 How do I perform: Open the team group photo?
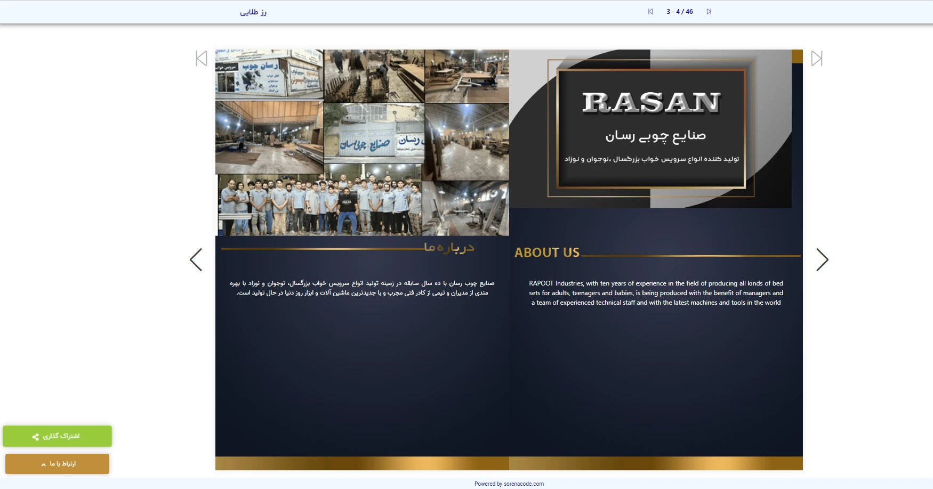320,205
